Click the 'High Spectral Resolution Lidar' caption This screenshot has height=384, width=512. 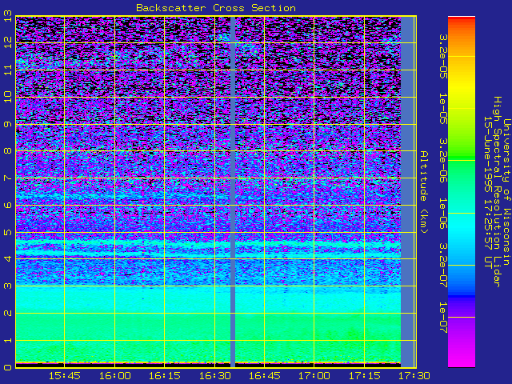click(498, 192)
